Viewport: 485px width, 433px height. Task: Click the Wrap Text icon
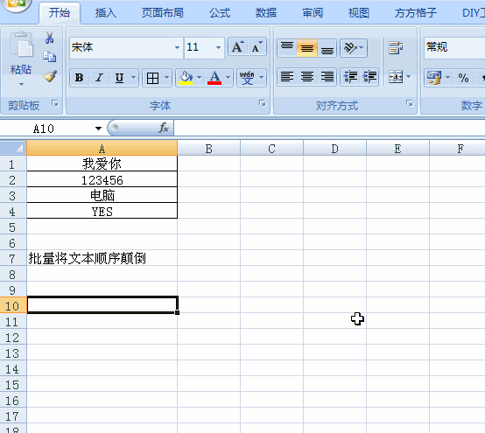pyautogui.click(x=396, y=48)
